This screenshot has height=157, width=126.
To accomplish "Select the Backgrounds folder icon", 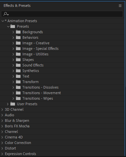I will tap(18, 32).
